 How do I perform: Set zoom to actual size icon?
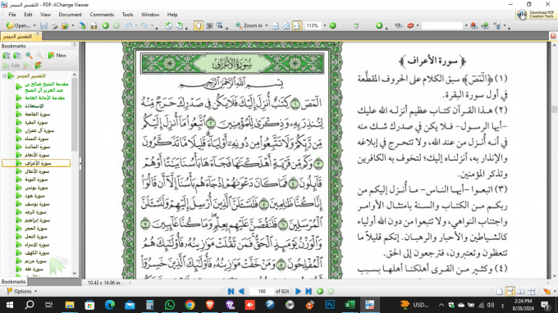[x=276, y=25]
